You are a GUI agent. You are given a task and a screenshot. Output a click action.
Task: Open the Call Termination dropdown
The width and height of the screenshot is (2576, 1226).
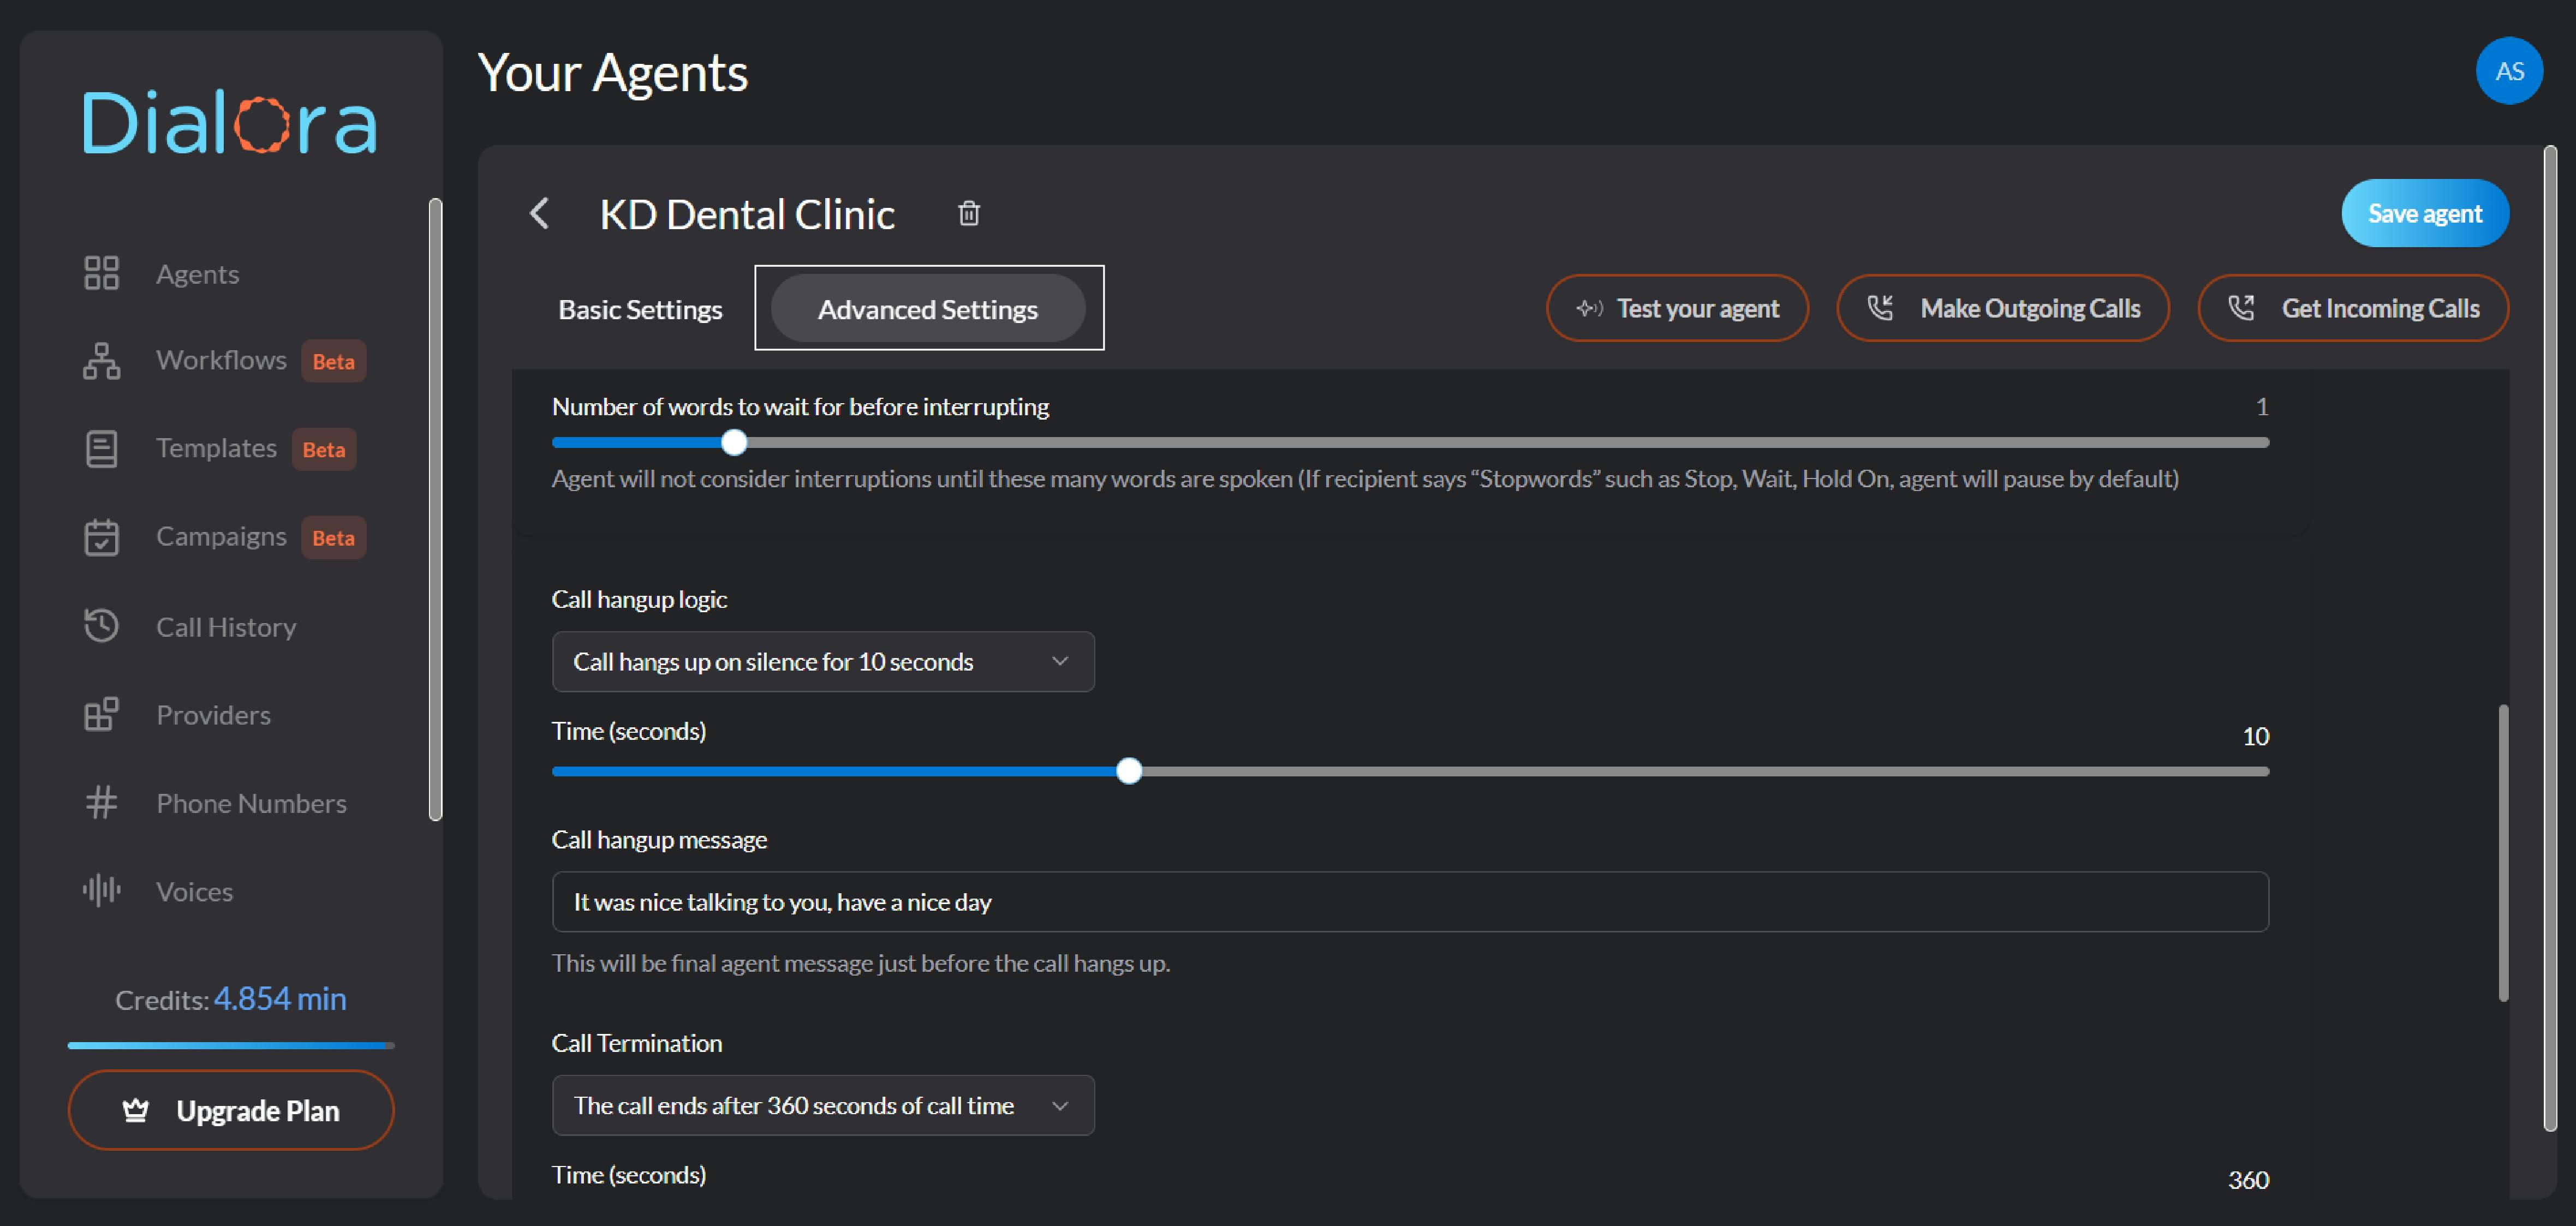(822, 1105)
